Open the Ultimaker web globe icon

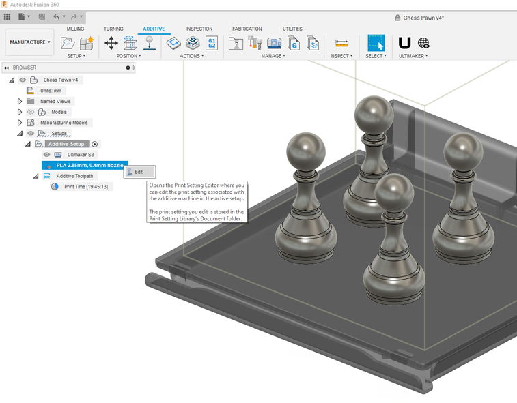(x=423, y=43)
